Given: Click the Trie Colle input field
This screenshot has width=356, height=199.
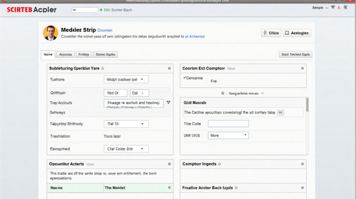Looking at the screenshot, I should pyautogui.click(x=228, y=124).
